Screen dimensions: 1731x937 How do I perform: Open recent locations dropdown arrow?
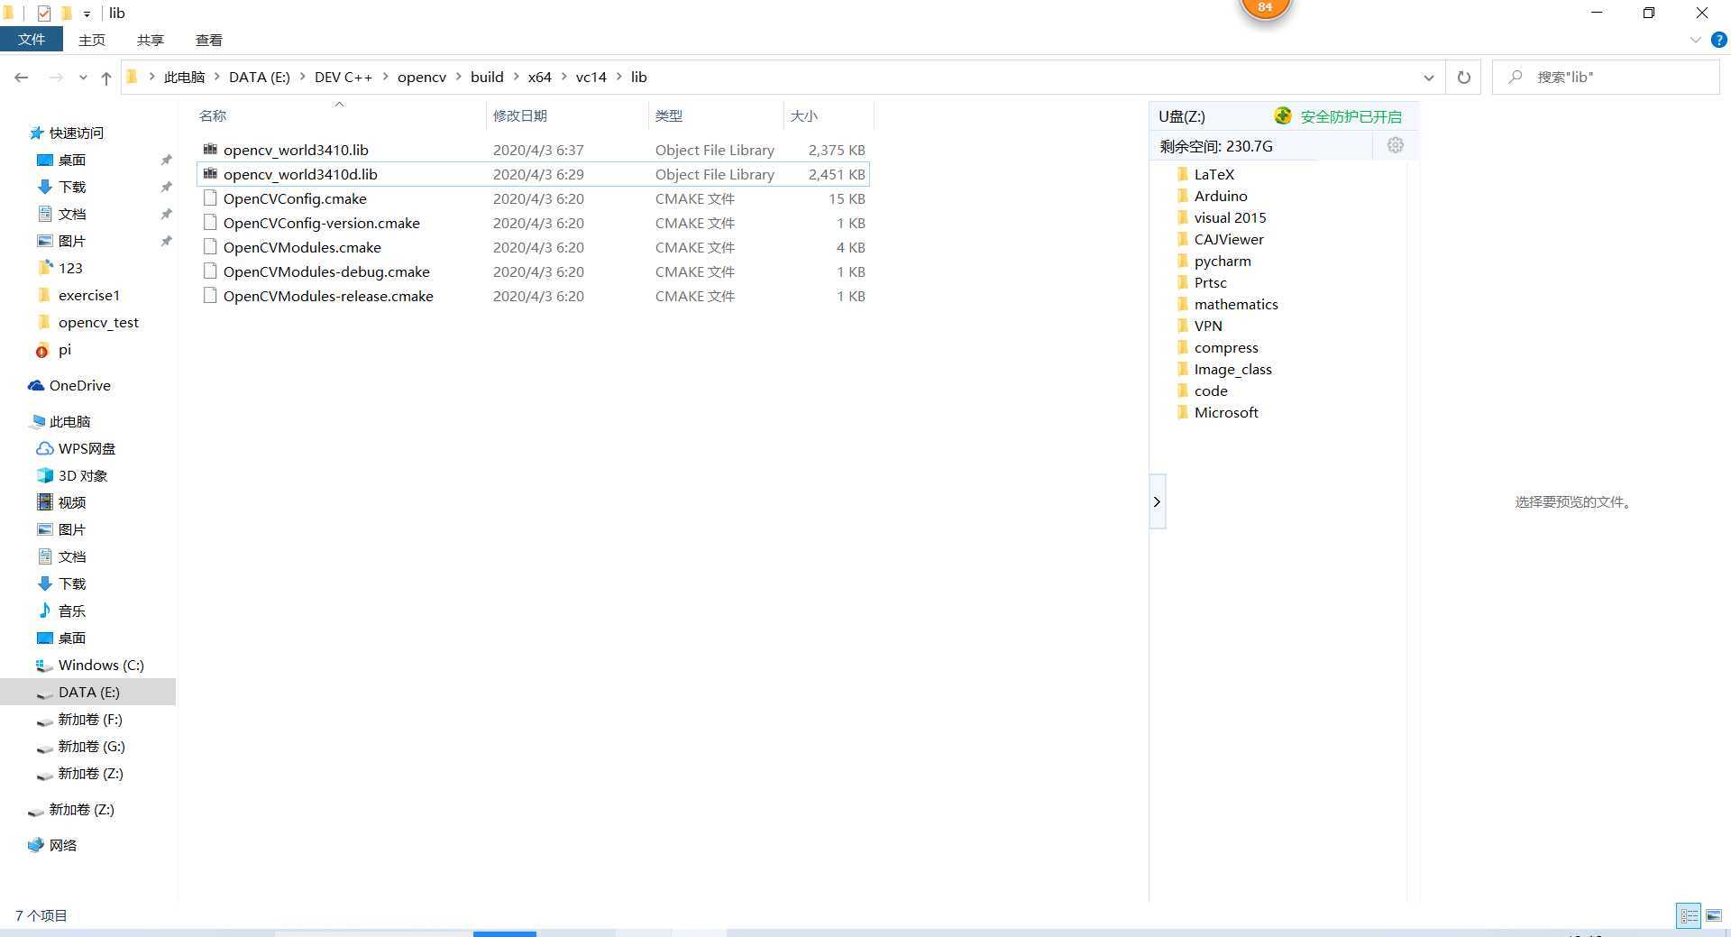pos(83,78)
